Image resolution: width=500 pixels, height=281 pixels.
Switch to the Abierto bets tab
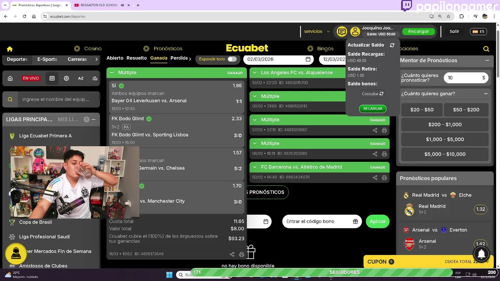tap(115, 58)
